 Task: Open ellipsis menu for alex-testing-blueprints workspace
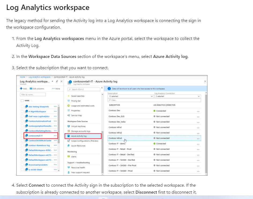click(55, 106)
